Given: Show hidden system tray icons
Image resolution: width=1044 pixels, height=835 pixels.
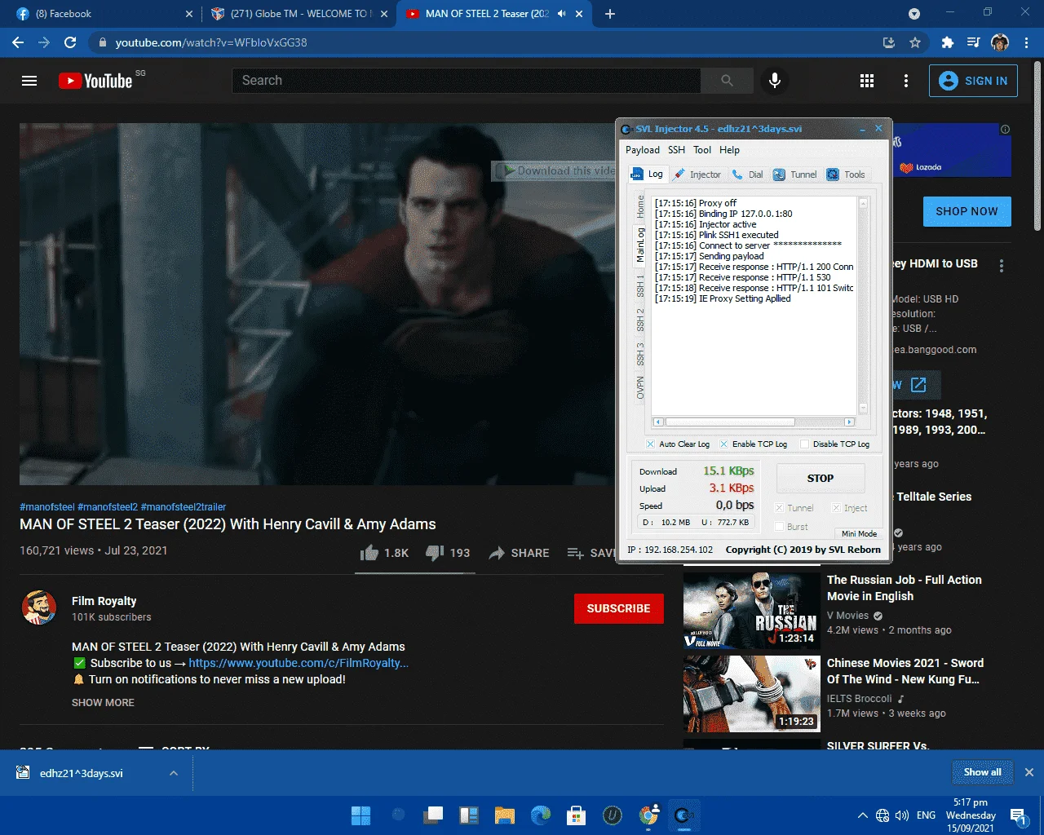Looking at the screenshot, I should pos(862,815).
